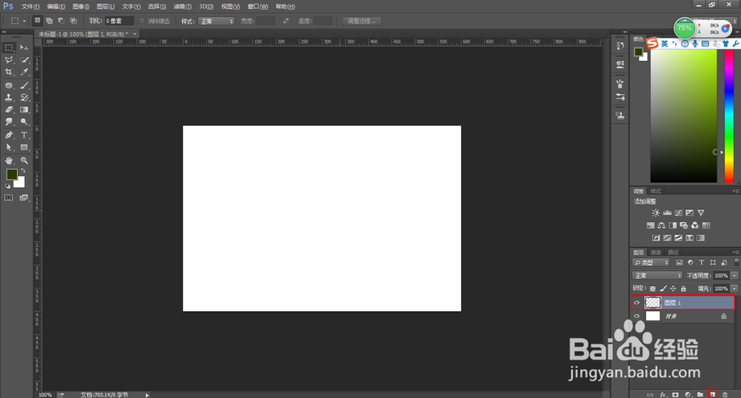Open the 窗口(W) menu

[x=258, y=7]
